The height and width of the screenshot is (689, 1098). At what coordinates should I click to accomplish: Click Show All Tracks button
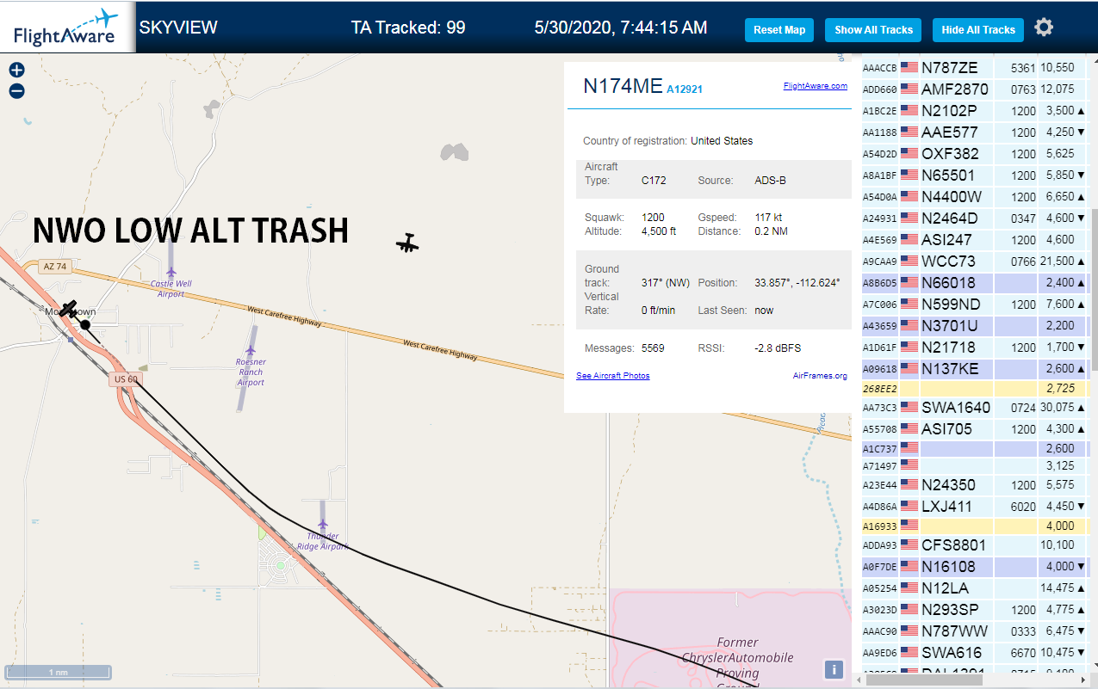click(x=873, y=29)
